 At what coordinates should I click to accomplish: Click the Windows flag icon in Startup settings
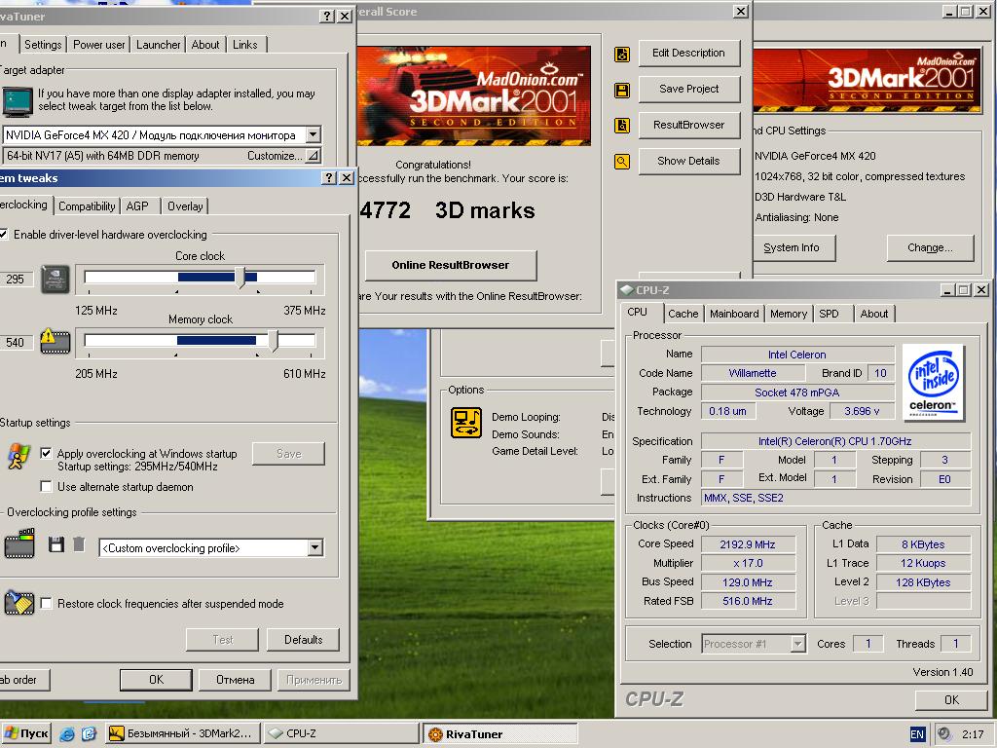click(18, 456)
